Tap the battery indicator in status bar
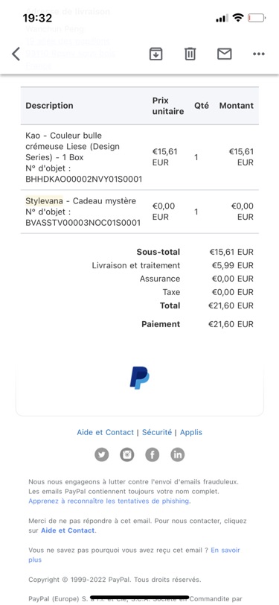Image resolution: width=279 pixels, height=605 pixels. pyautogui.click(x=257, y=18)
